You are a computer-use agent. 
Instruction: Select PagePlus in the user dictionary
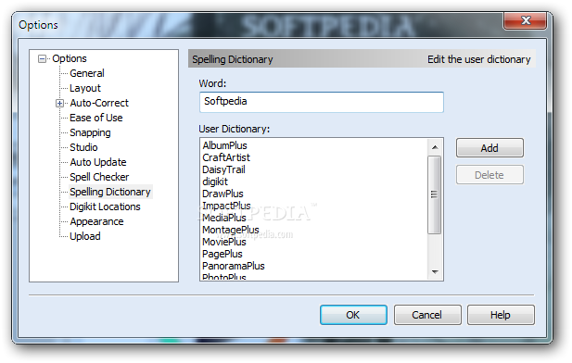(222, 254)
